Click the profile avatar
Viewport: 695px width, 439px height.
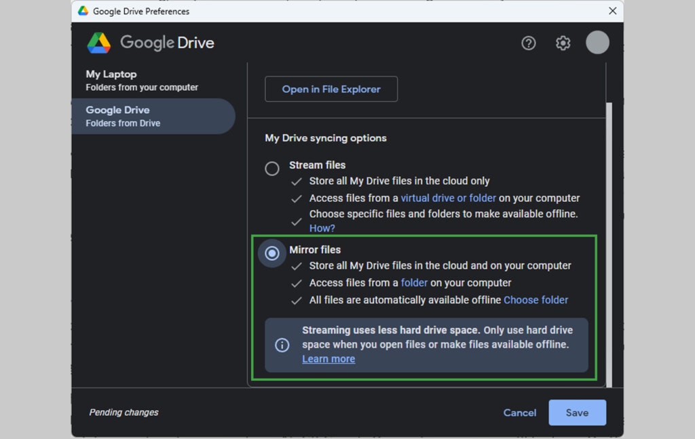click(x=597, y=43)
